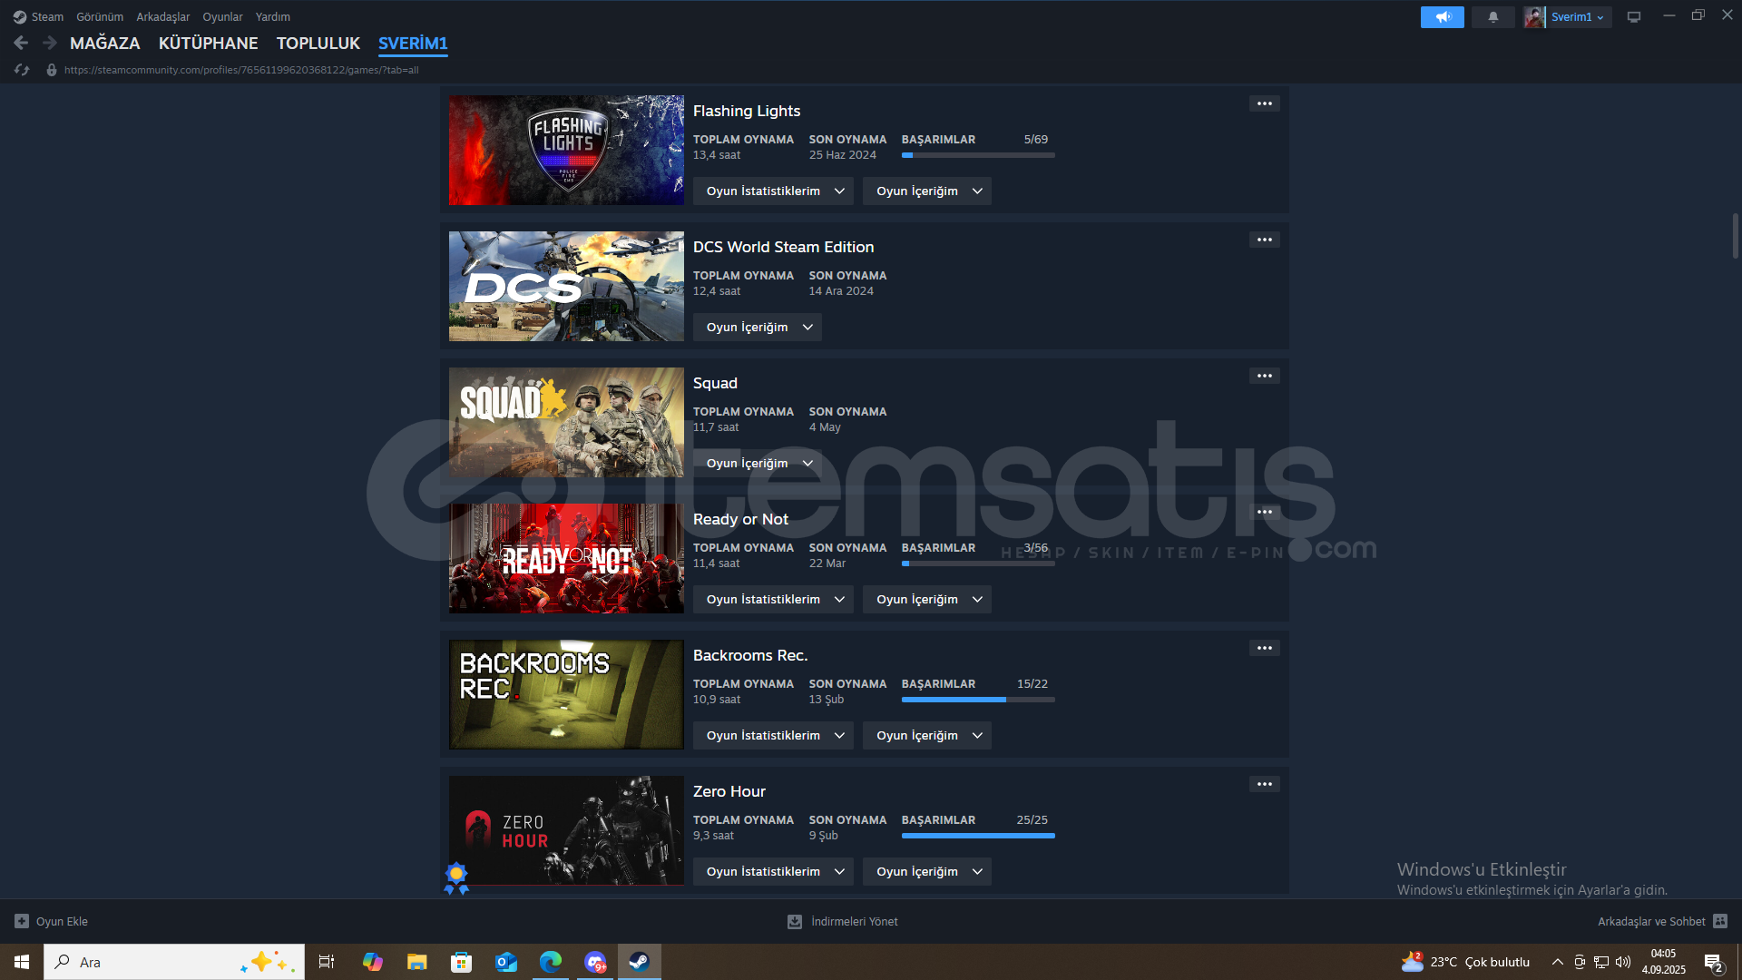
Task: Open the Windows notification center icon
Action: pyautogui.click(x=1713, y=962)
